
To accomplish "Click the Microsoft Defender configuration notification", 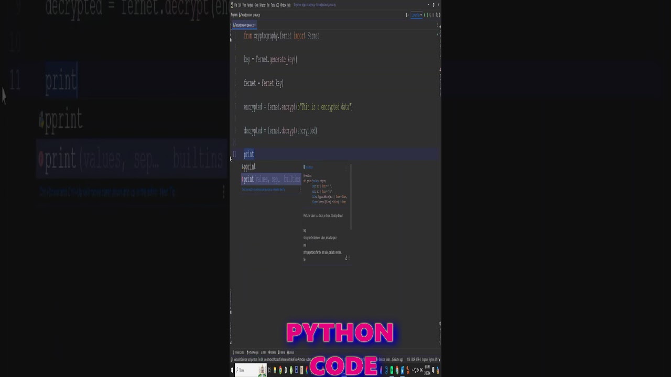I will coord(317,360).
